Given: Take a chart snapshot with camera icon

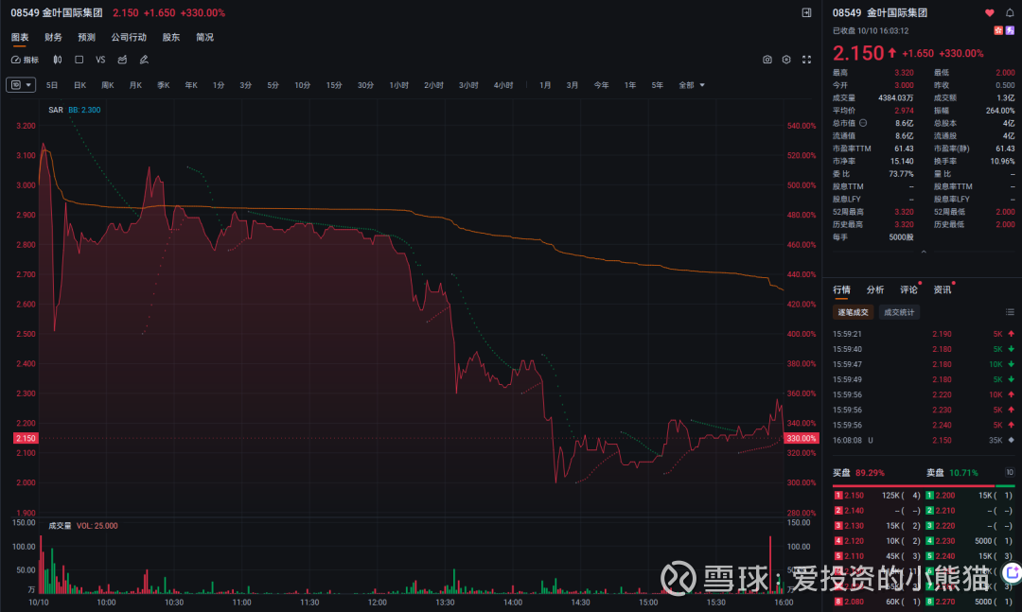Looking at the screenshot, I should (767, 60).
